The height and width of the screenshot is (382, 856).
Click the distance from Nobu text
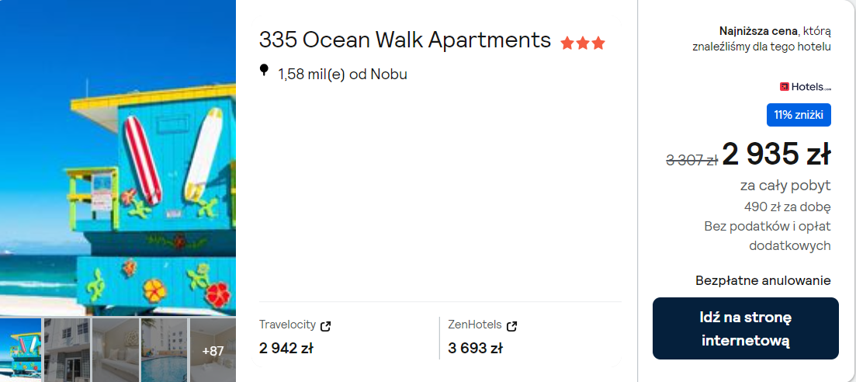pos(342,75)
